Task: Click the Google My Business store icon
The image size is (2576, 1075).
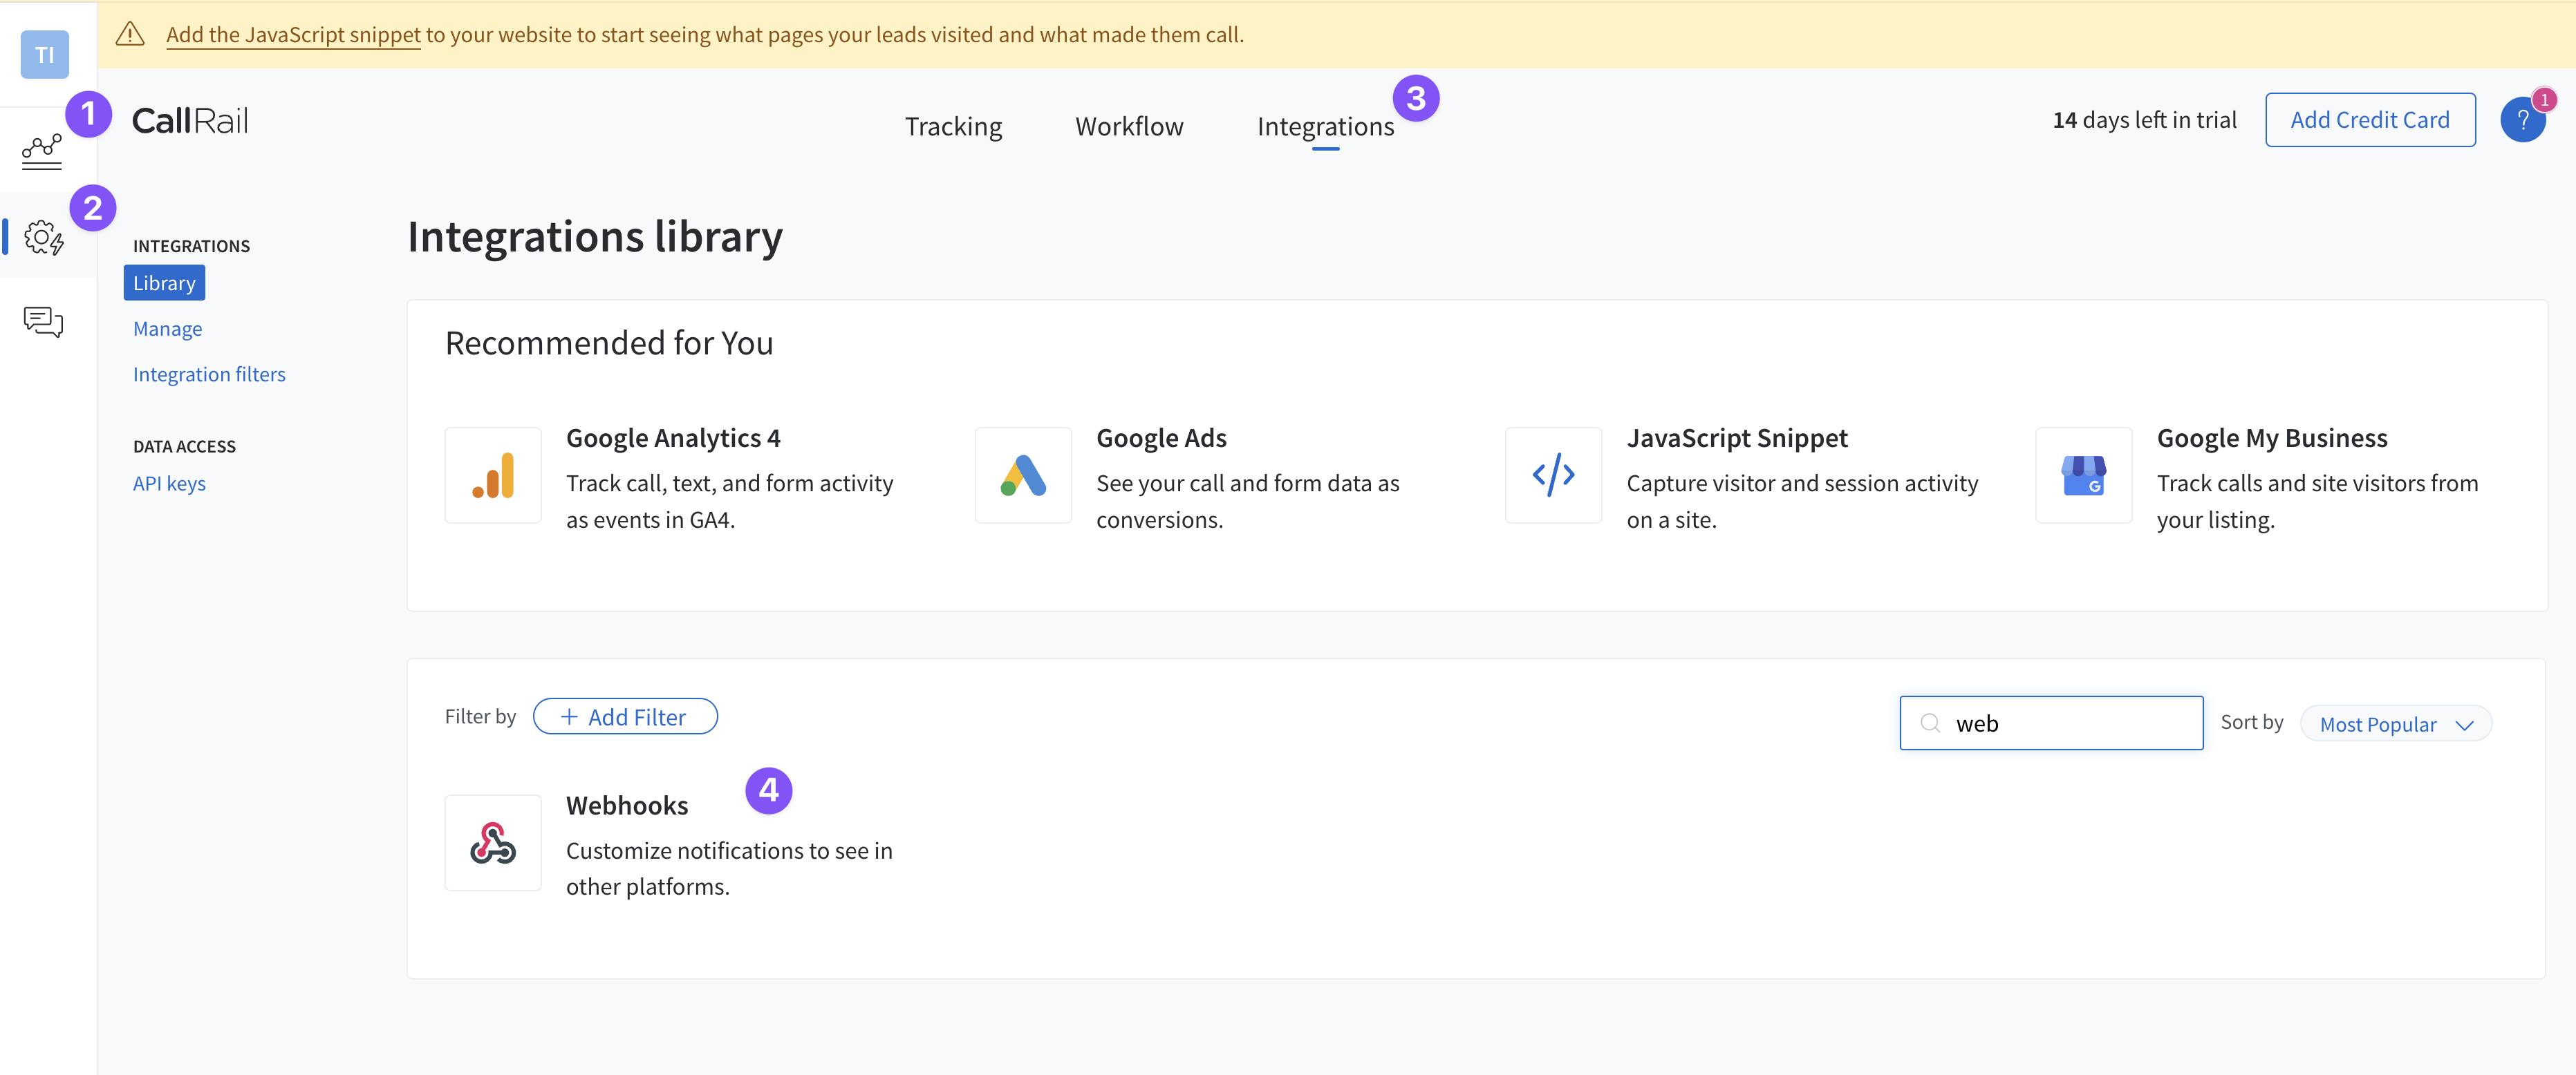Action: pos(2084,475)
